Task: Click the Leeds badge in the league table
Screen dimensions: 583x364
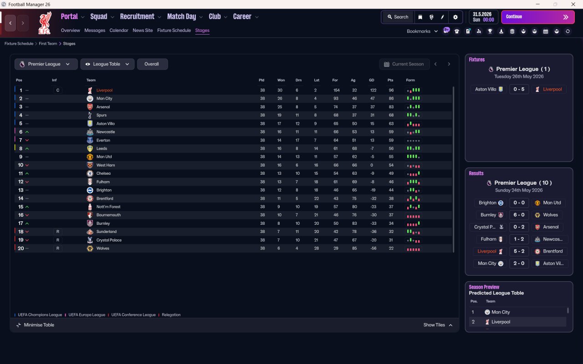Action: click(90, 148)
